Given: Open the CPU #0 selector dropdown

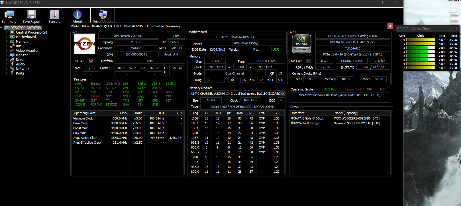Looking at the screenshot, I should point(91,61).
